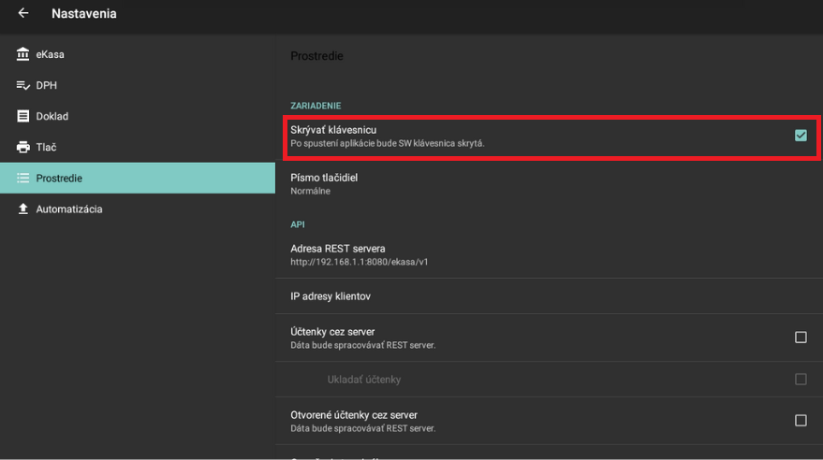Image resolution: width=823 pixels, height=460 pixels.
Task: Switch to the Tlač settings section
Action: point(47,147)
